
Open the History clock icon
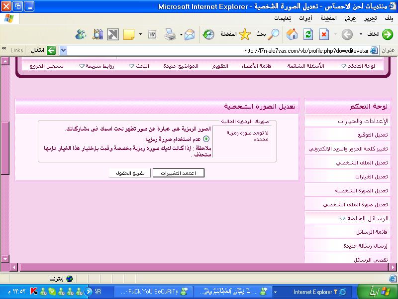[208, 34]
